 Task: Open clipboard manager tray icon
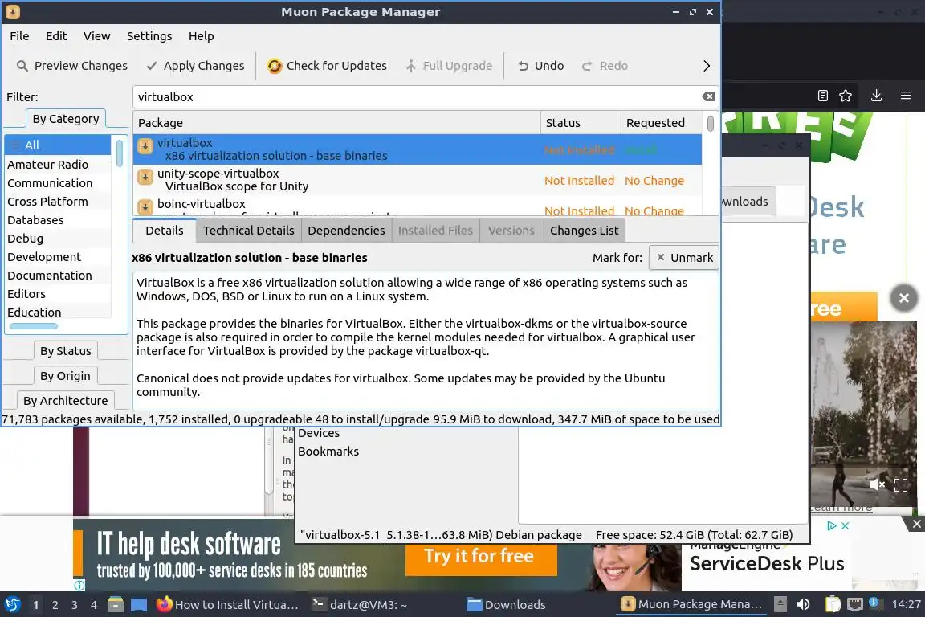(x=833, y=604)
